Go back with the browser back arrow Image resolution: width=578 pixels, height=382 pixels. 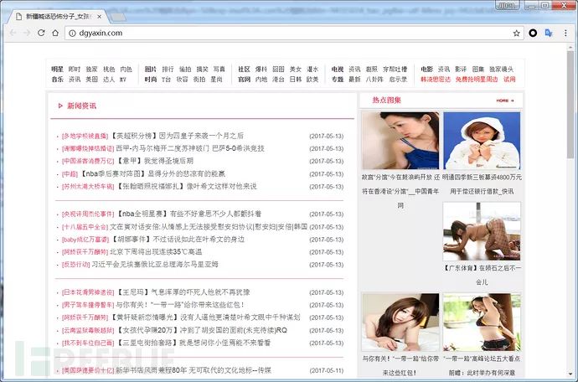click(x=13, y=33)
